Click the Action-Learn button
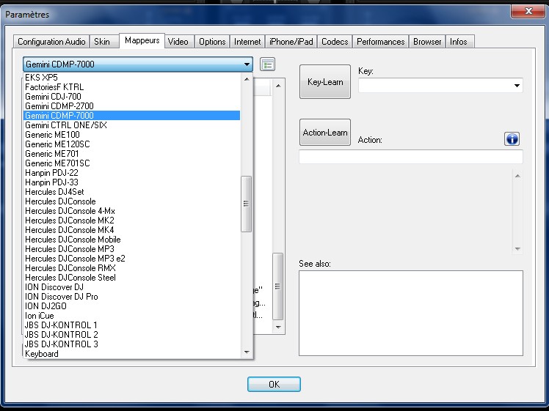 pos(325,133)
